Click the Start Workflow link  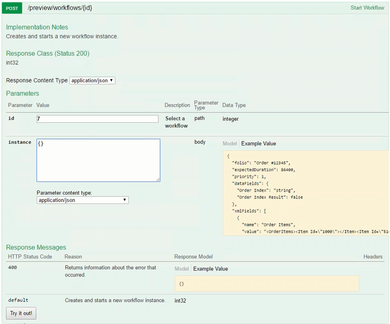tap(367, 8)
